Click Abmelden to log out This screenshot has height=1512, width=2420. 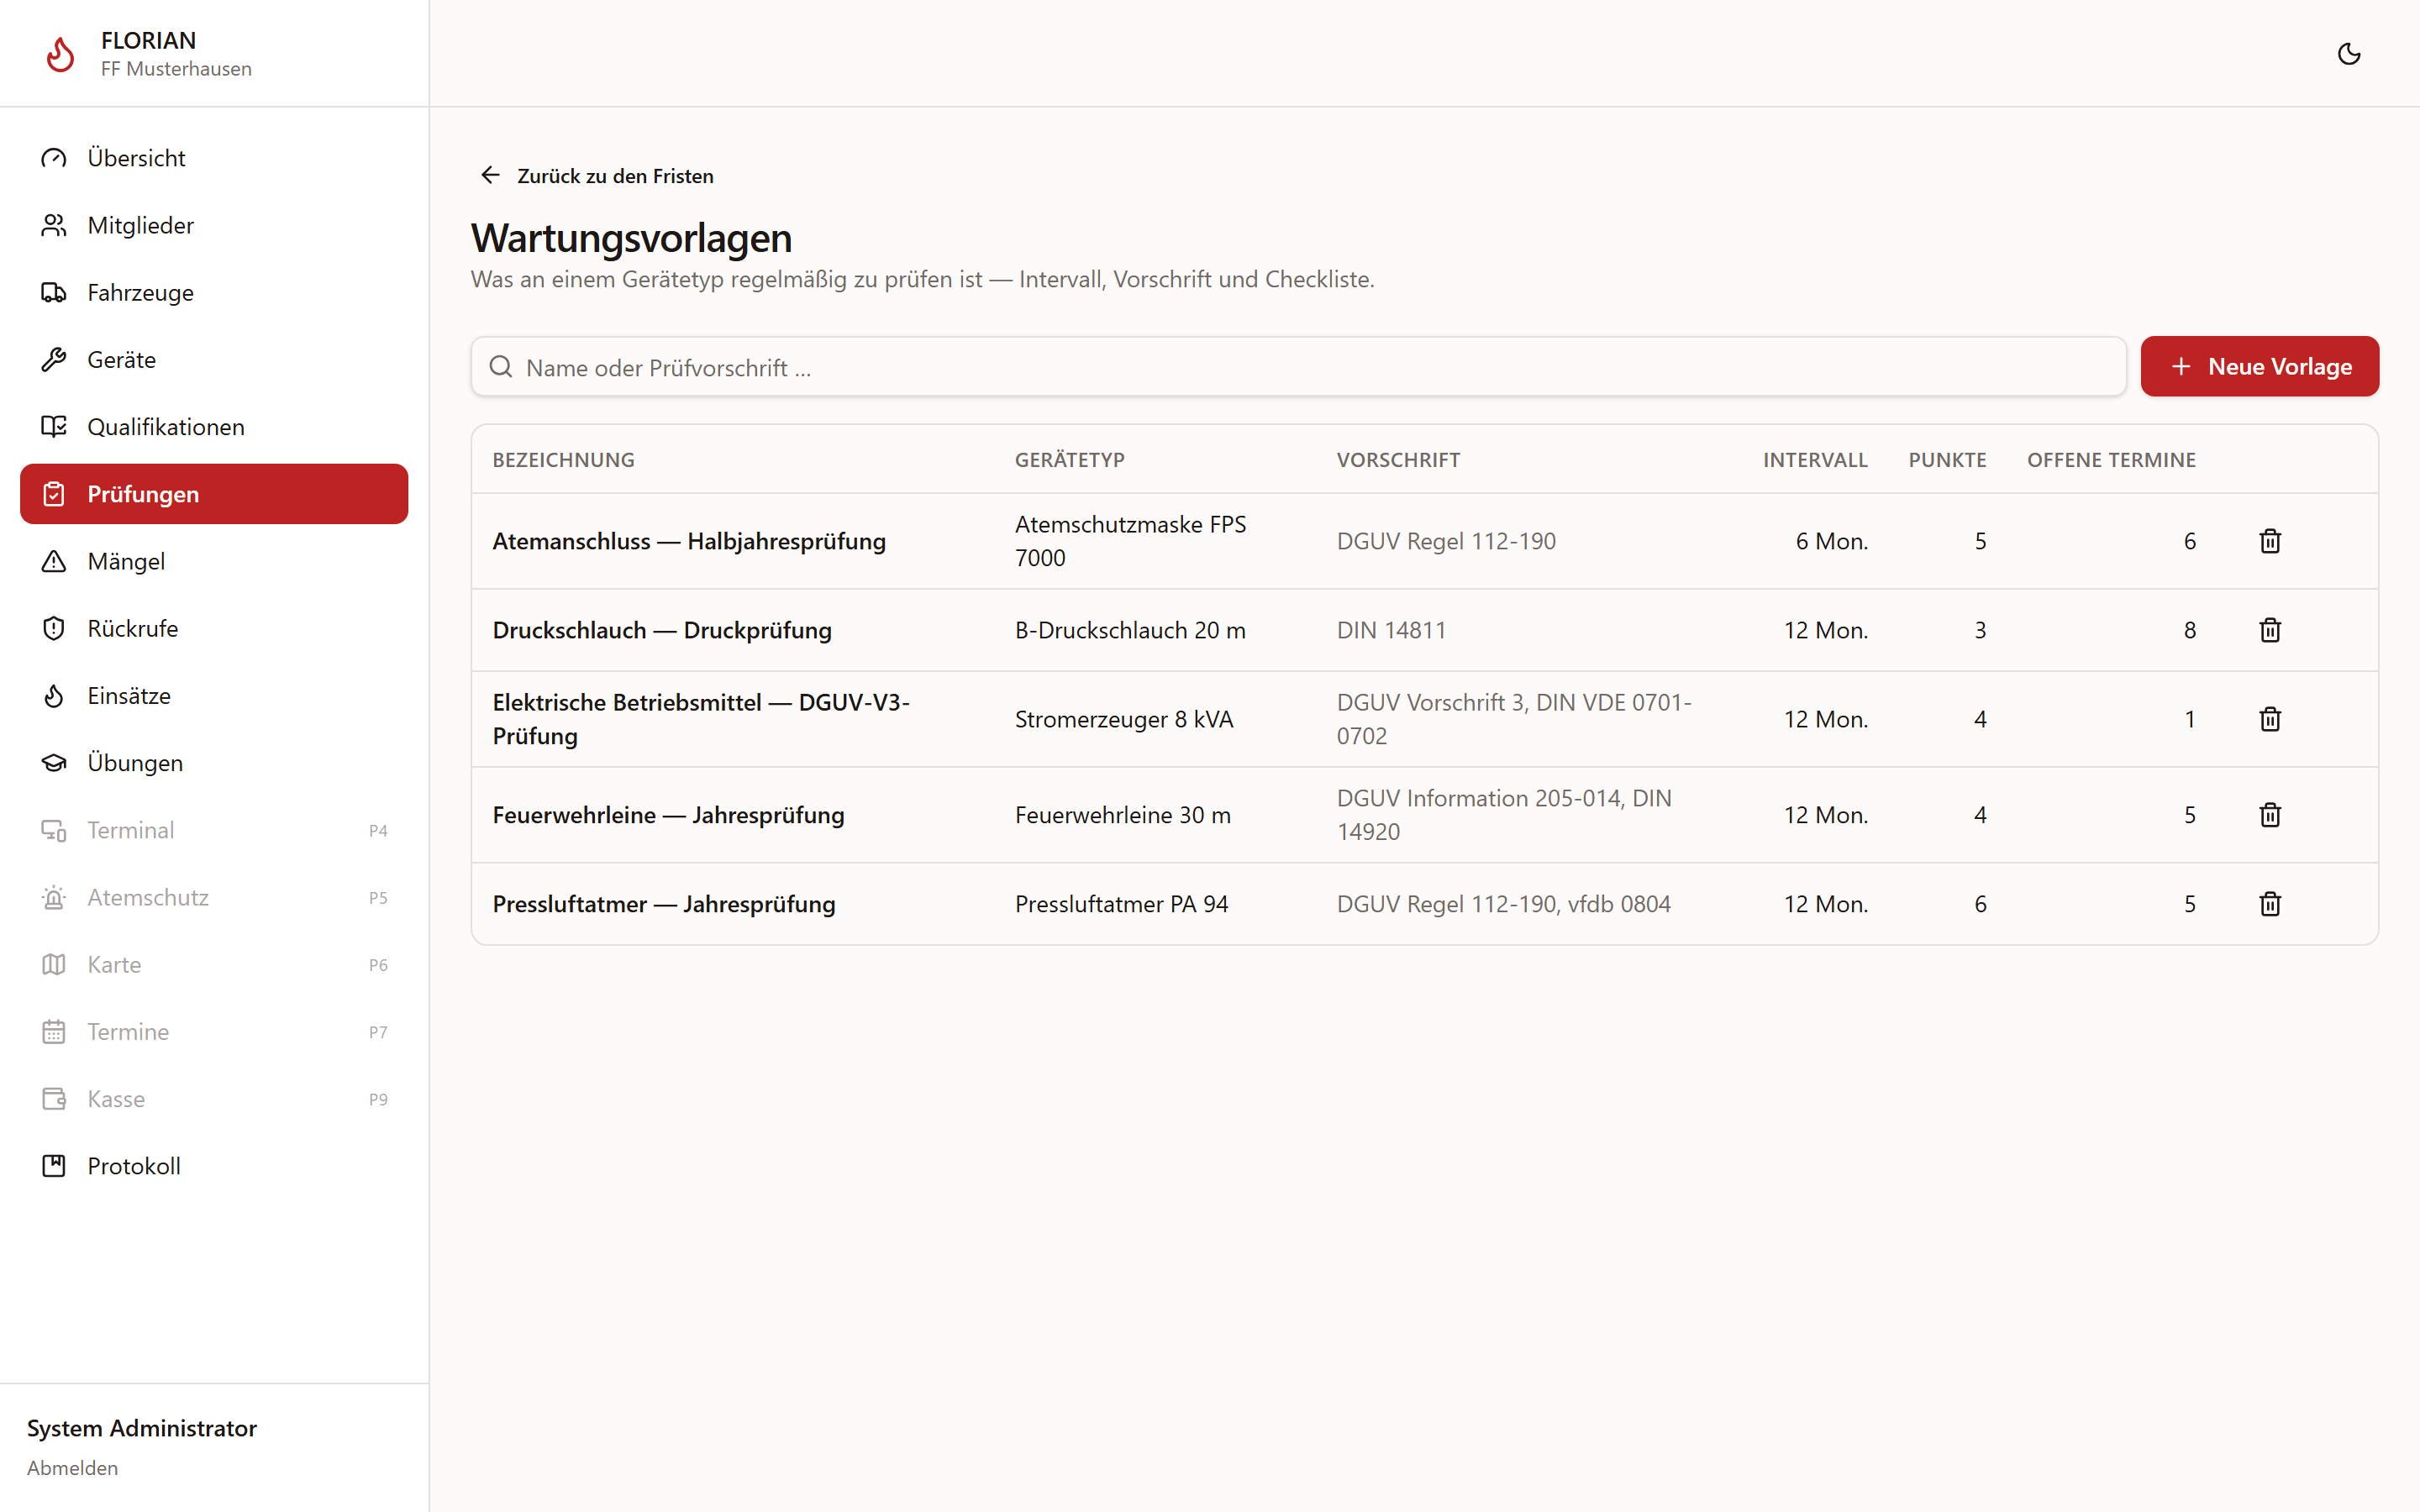coord(72,1467)
